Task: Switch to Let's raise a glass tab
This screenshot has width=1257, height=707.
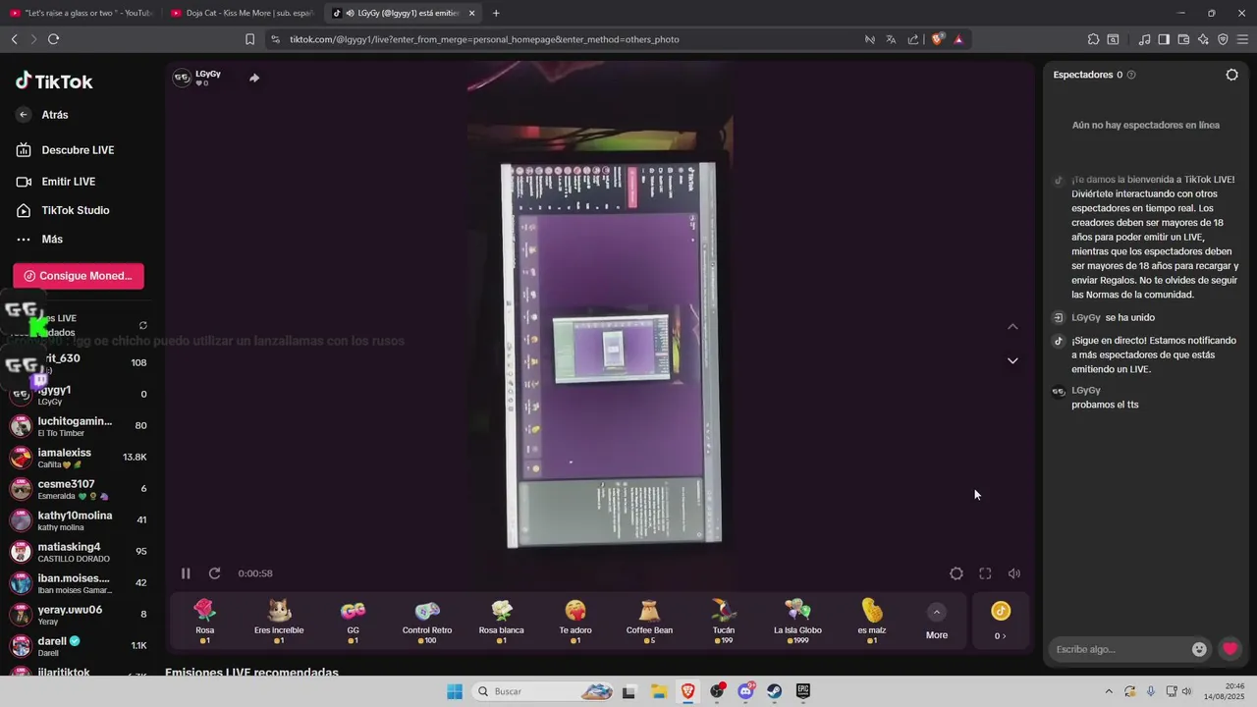Action: 82,13
